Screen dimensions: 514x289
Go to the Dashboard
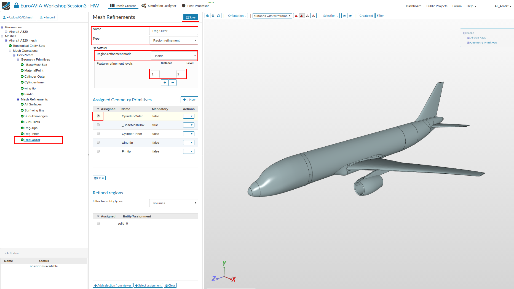coord(414,6)
